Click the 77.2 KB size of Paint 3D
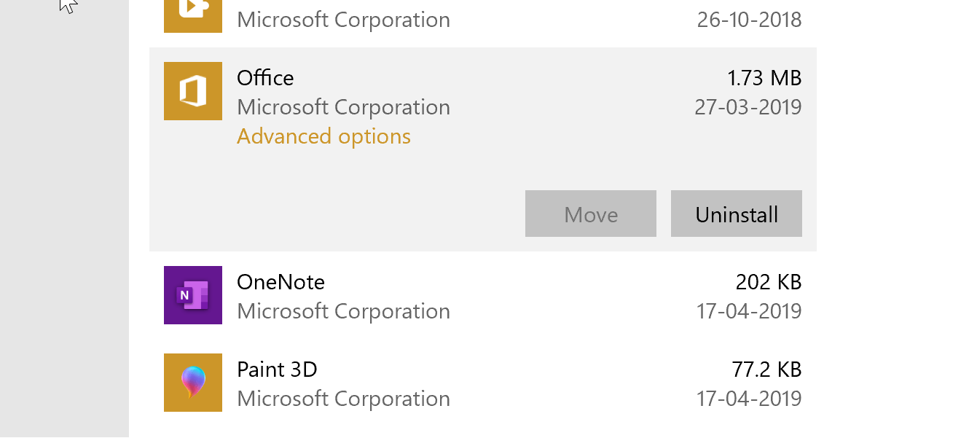 click(x=766, y=369)
